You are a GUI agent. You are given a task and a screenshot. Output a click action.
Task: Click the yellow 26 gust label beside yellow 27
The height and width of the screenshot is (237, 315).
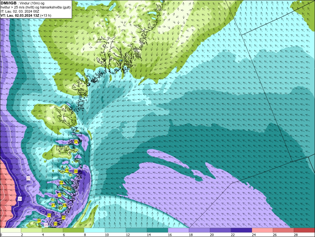point(65,205)
